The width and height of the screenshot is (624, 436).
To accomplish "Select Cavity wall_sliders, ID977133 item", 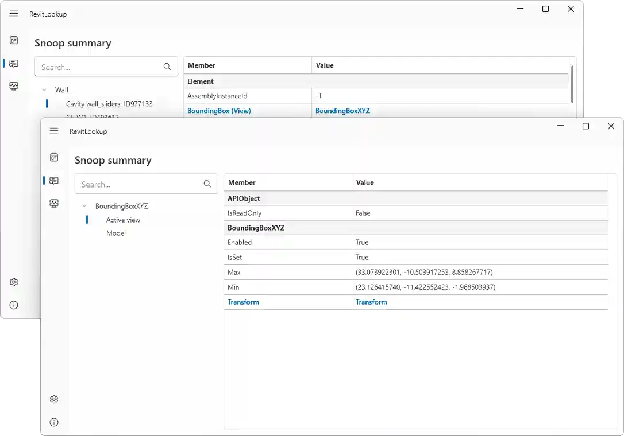I will point(109,104).
